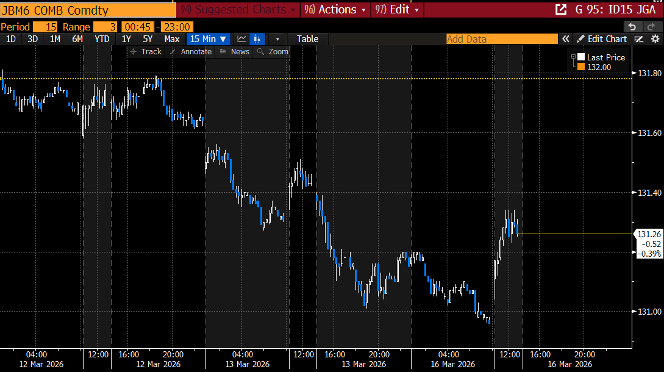Click the 131.80 axis label
This screenshot has width=664, height=372.
pos(649,73)
